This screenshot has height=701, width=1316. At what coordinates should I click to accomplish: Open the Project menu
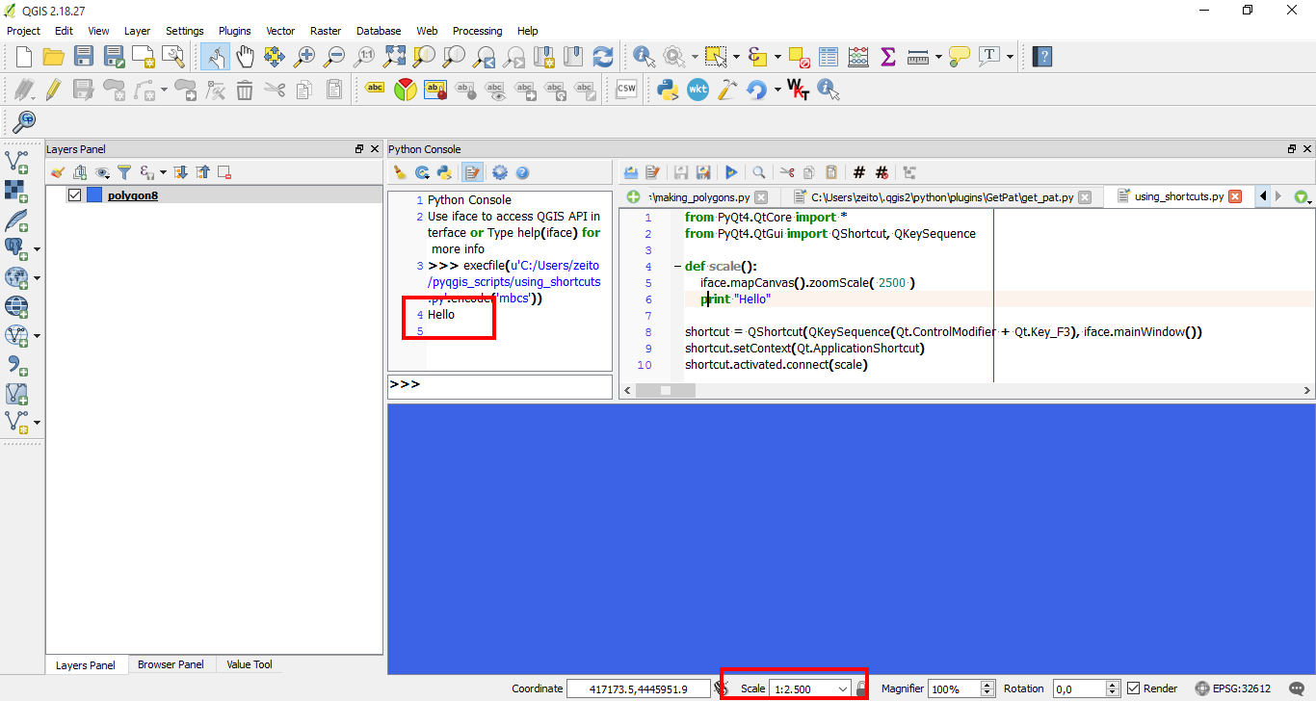(x=24, y=31)
